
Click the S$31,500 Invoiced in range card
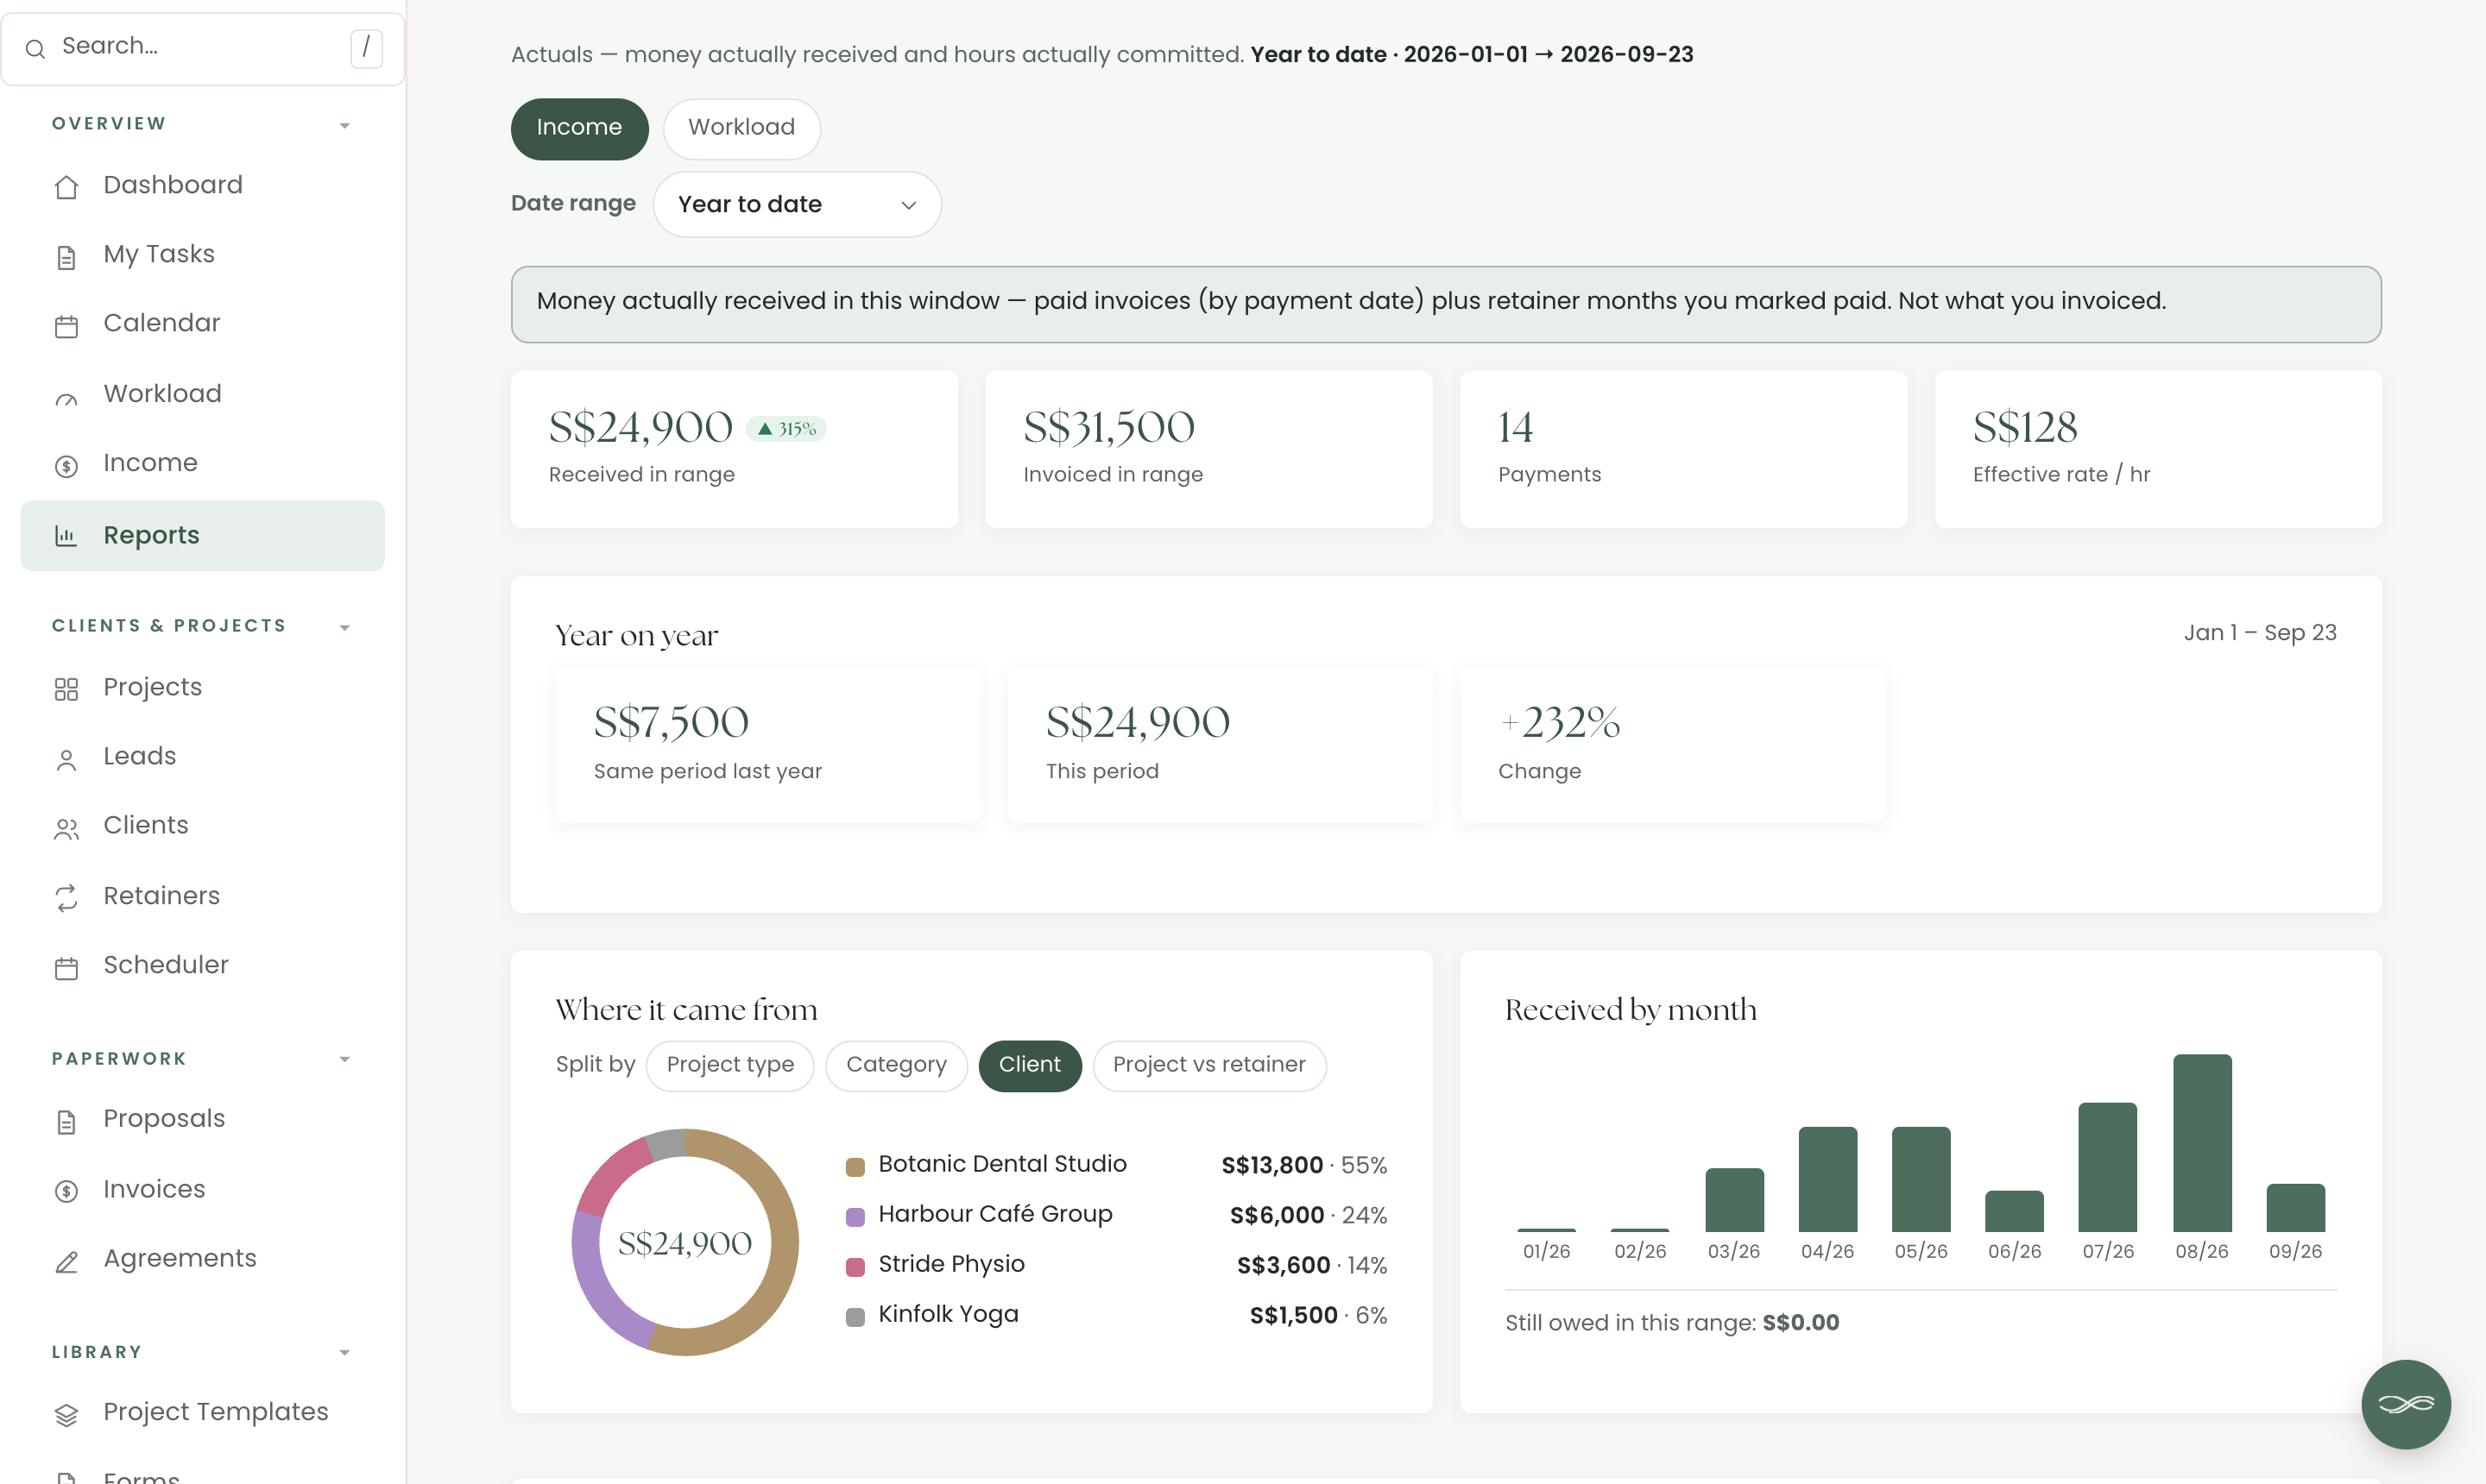(x=1208, y=450)
